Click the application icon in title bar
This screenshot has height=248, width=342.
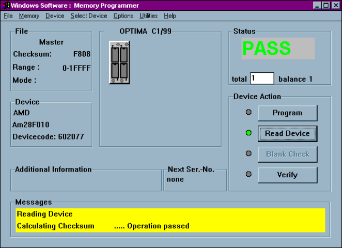point(6,5)
